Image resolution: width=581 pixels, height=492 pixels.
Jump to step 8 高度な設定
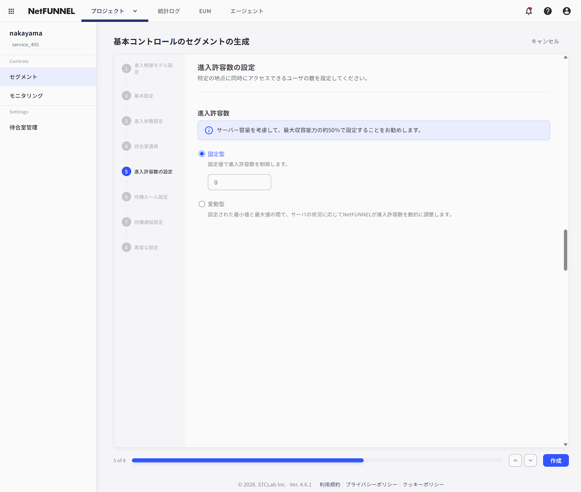(x=146, y=247)
